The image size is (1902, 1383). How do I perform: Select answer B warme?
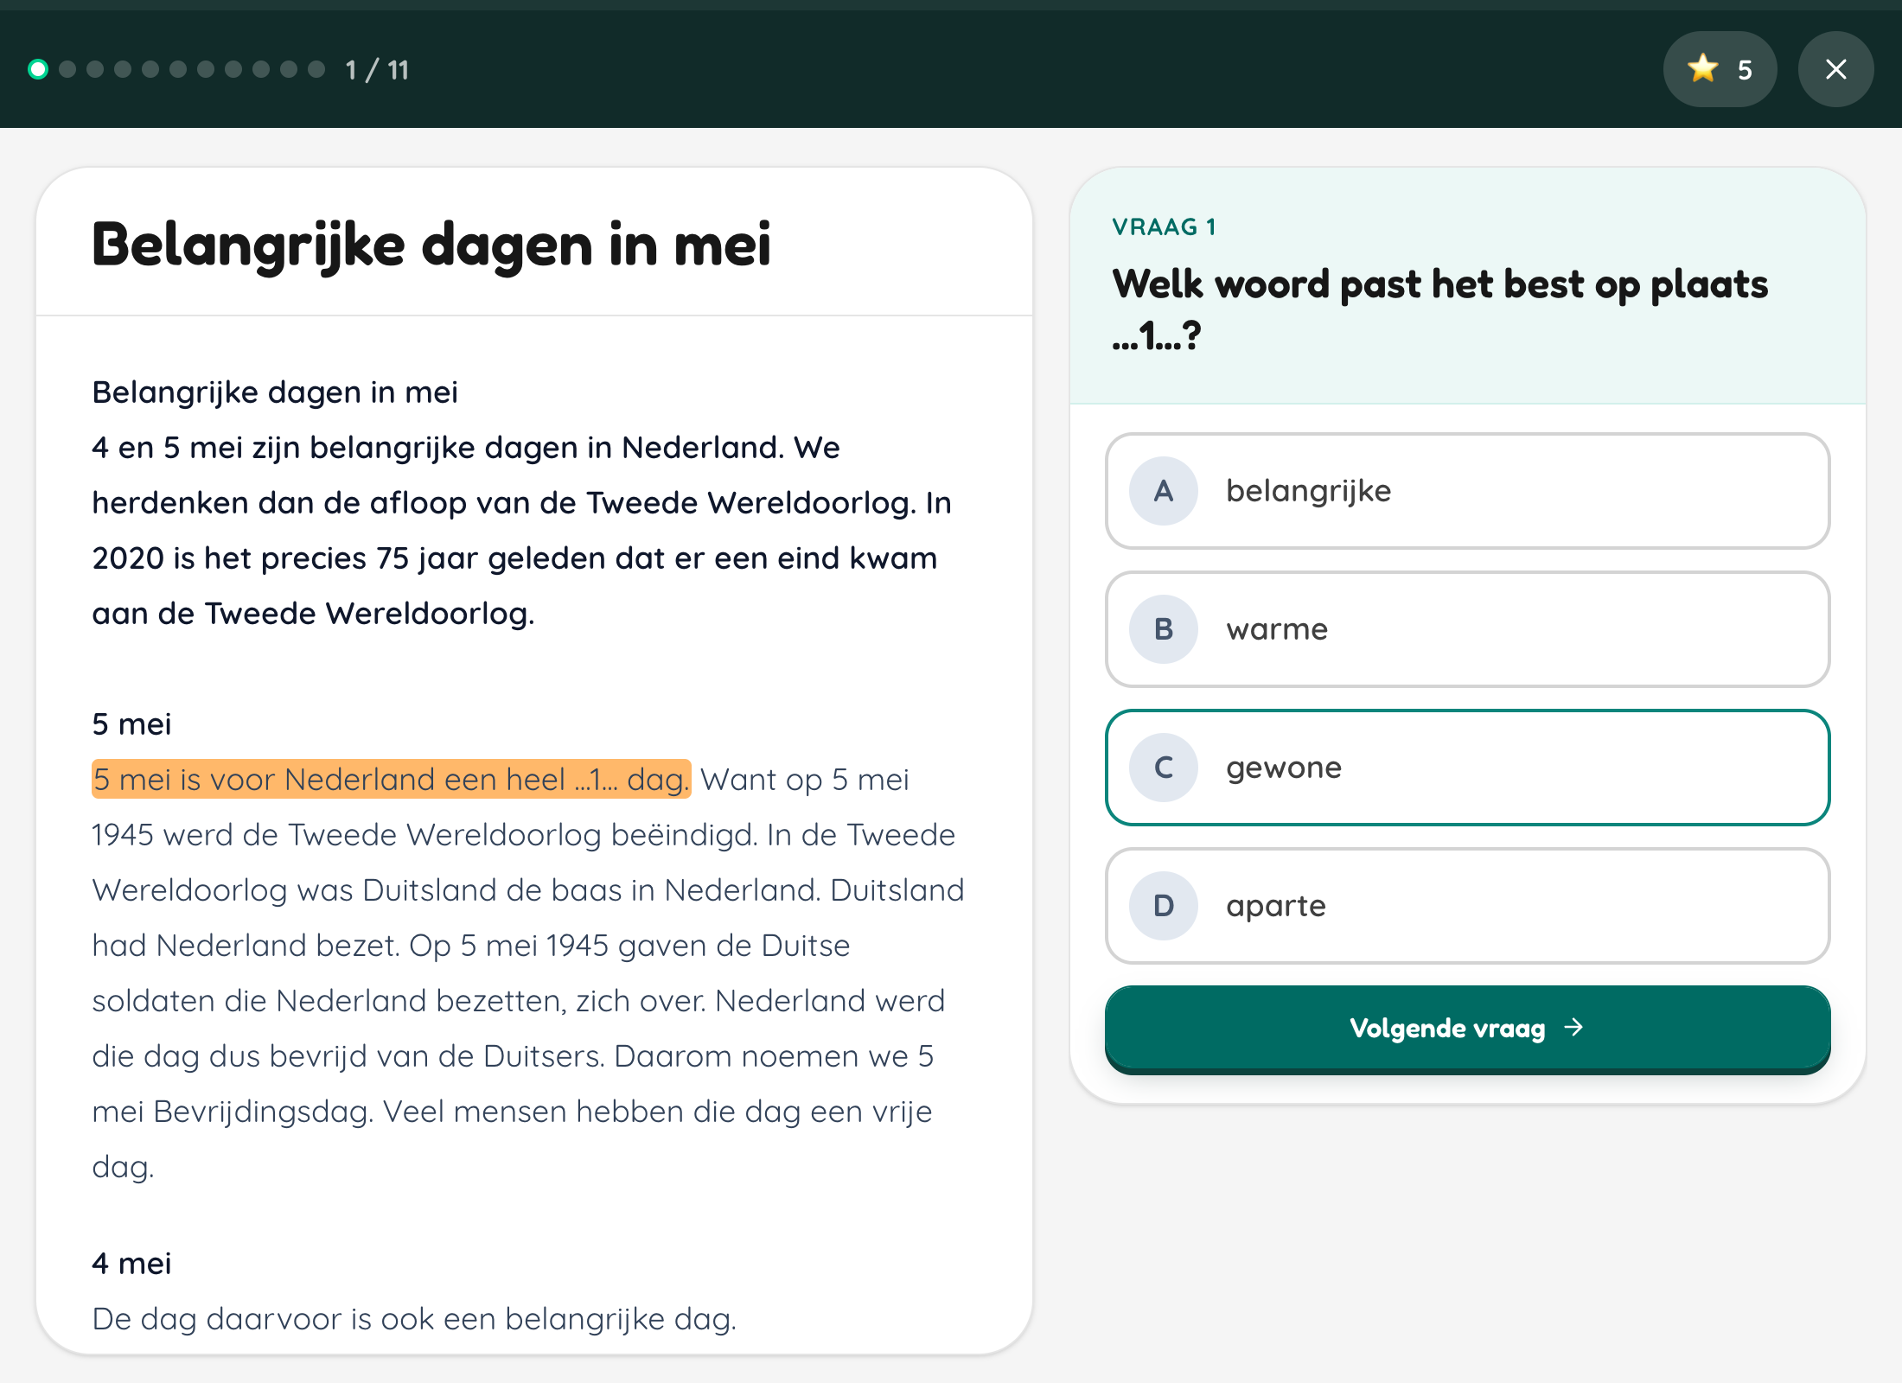[x=1467, y=629]
